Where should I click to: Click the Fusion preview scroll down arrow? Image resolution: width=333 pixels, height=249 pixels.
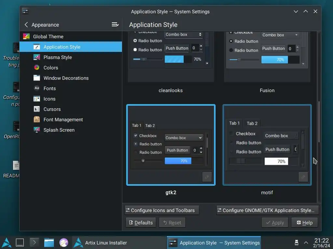click(x=303, y=64)
